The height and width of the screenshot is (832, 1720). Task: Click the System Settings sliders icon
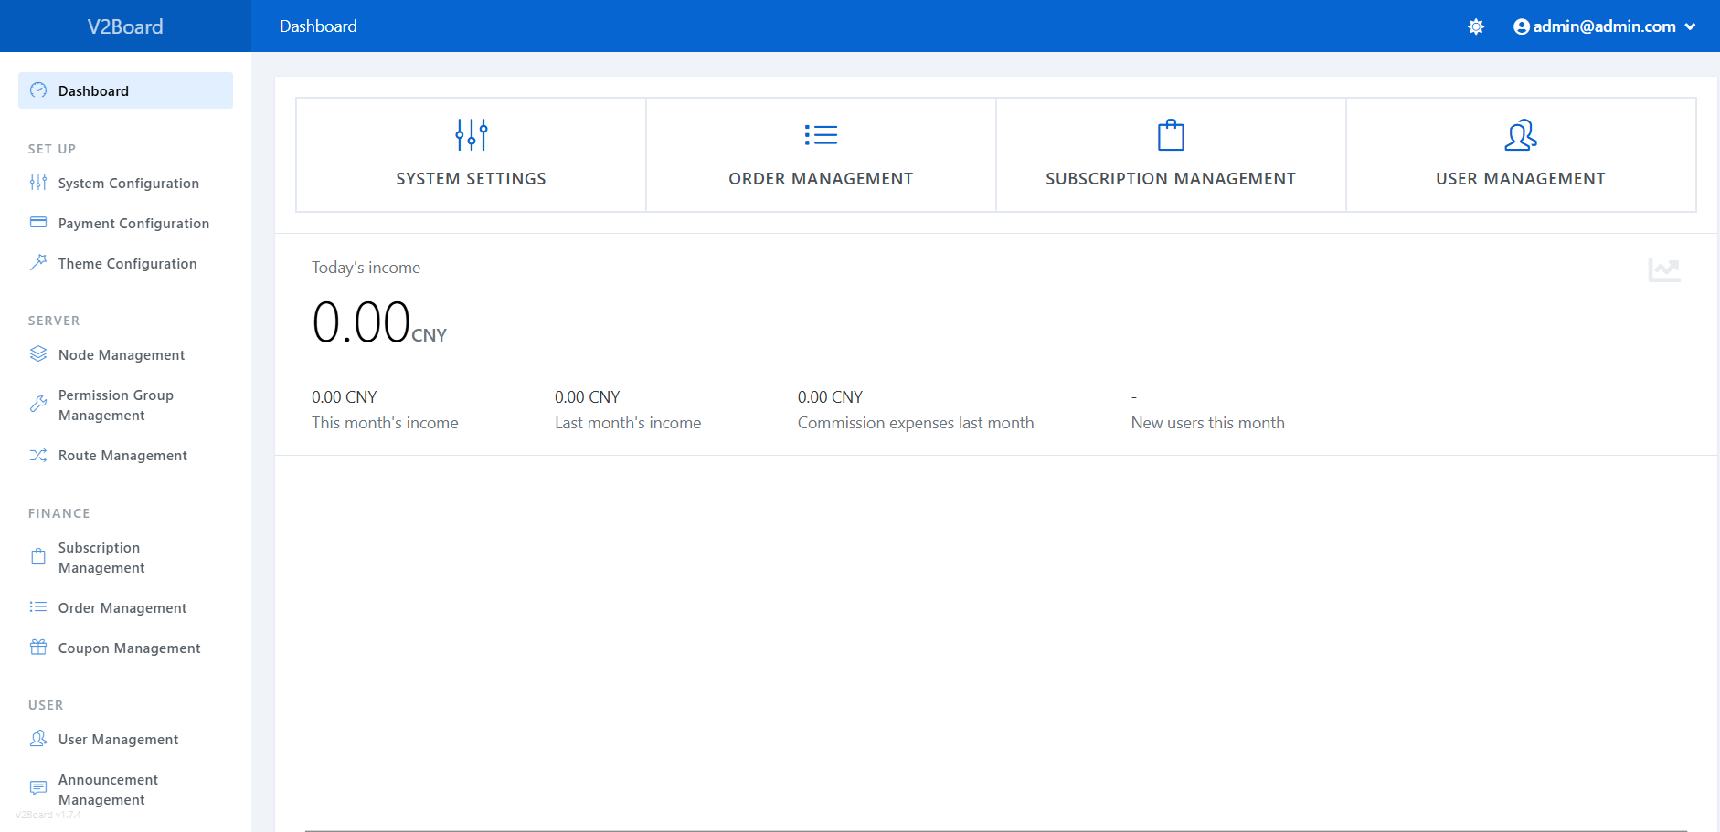471,135
